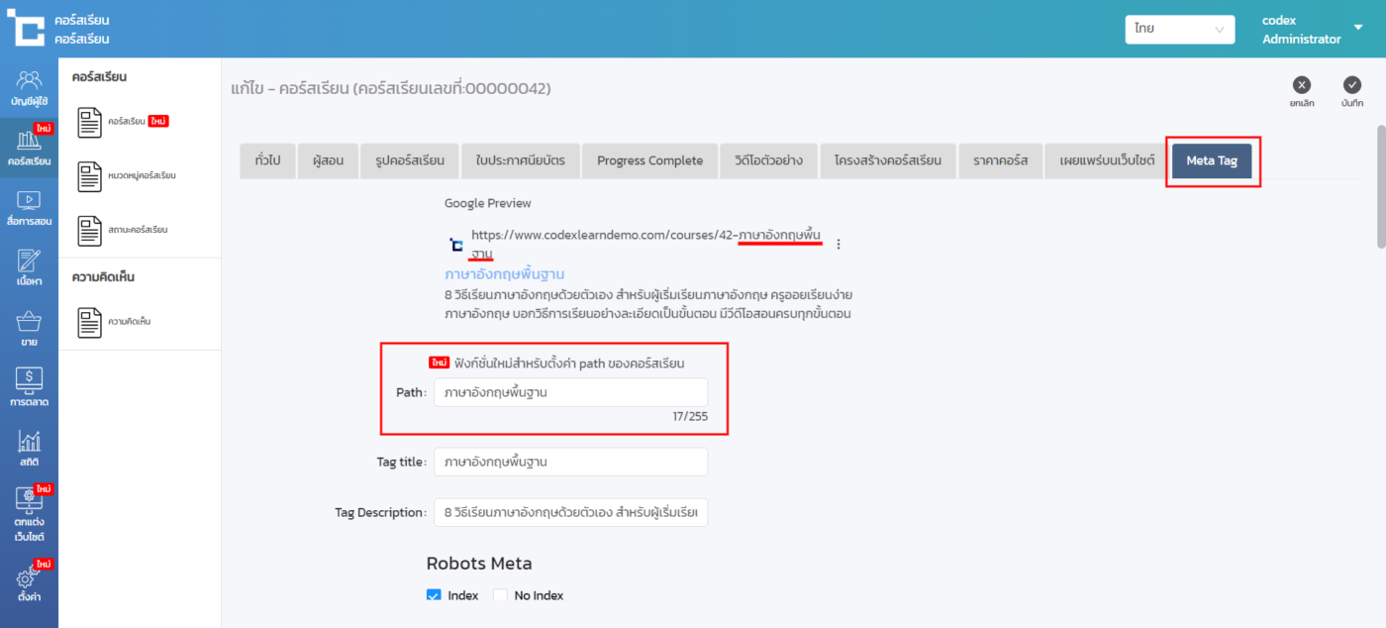Viewport: 1386px width, 628px height.
Task: Switch to the Progress Complete tab
Action: coord(649,160)
